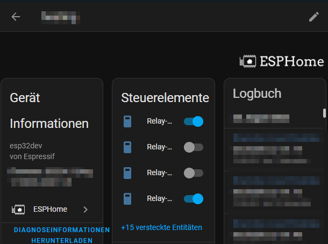Click the fourth Relay switch entity icon

click(x=127, y=199)
